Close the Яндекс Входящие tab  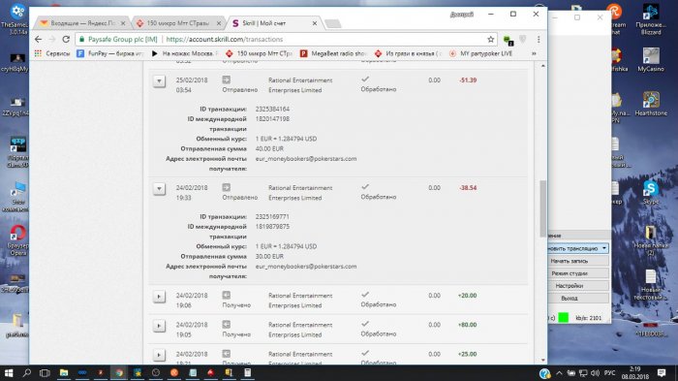pyautogui.click(x=123, y=23)
